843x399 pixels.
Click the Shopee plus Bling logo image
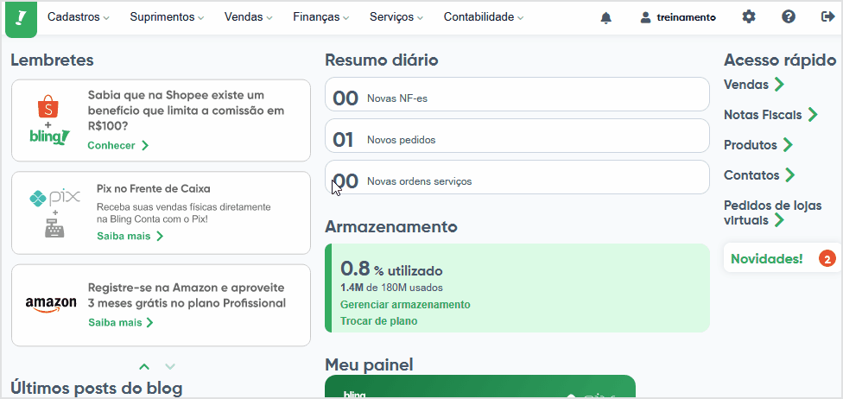pyautogui.click(x=49, y=120)
